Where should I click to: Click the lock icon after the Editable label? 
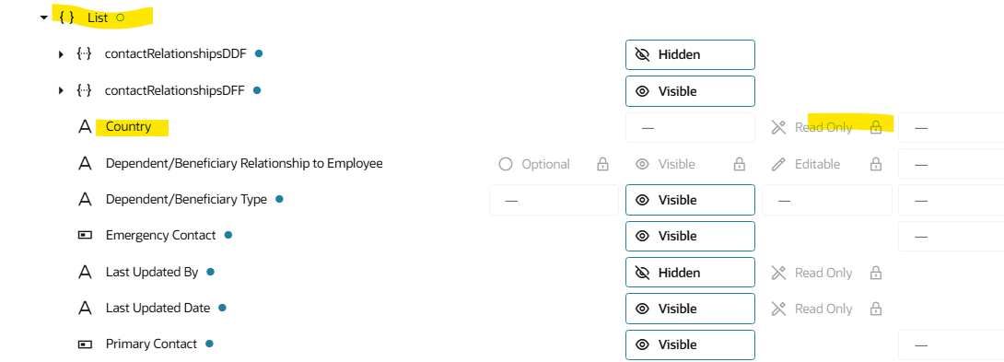click(x=875, y=164)
